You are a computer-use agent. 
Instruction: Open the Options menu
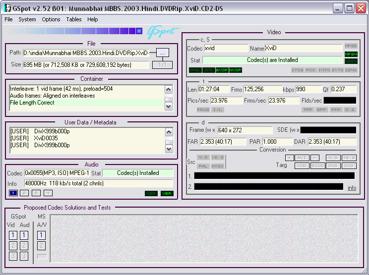point(51,19)
